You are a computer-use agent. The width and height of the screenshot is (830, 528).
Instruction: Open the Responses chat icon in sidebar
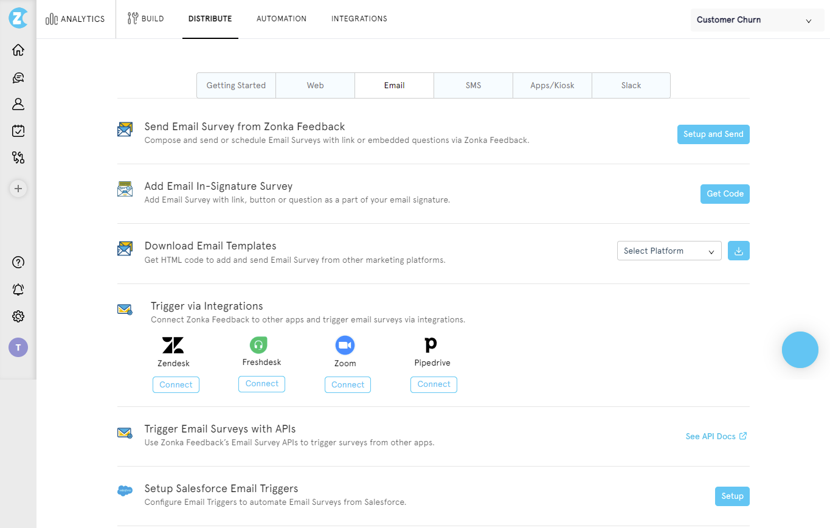(18, 77)
